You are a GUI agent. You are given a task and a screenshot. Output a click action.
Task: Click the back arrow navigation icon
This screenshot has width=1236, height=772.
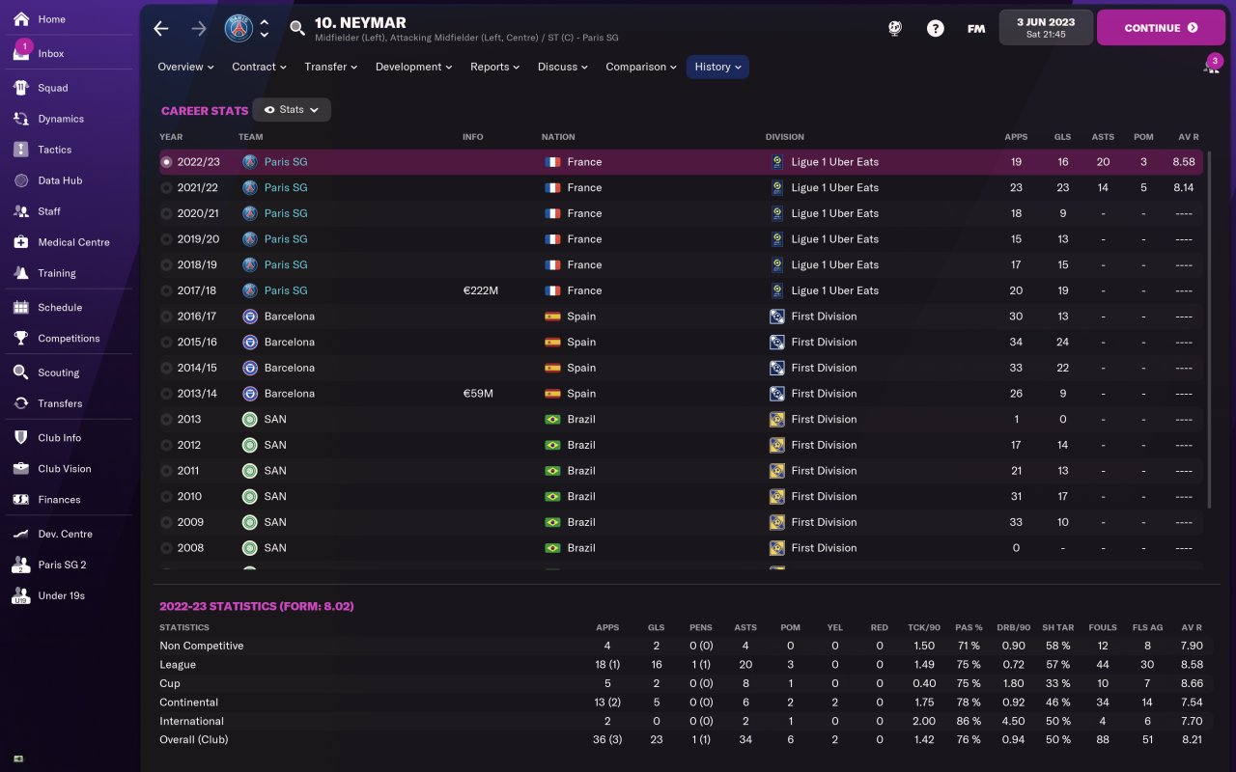pyautogui.click(x=161, y=28)
